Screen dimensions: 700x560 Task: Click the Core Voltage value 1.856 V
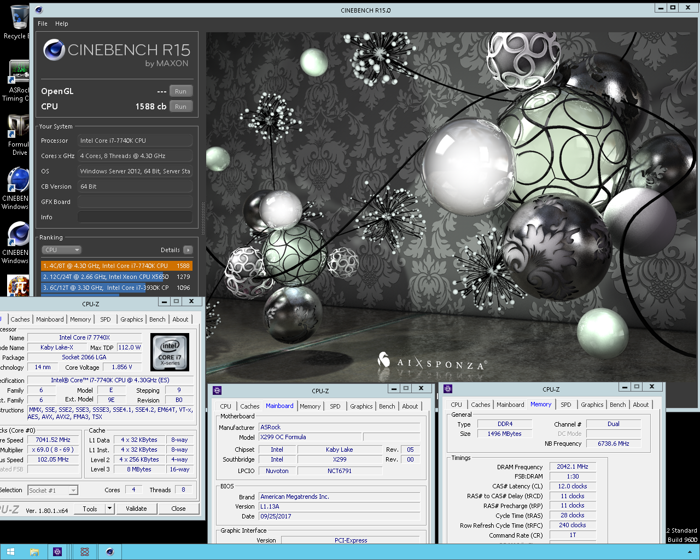click(x=122, y=367)
